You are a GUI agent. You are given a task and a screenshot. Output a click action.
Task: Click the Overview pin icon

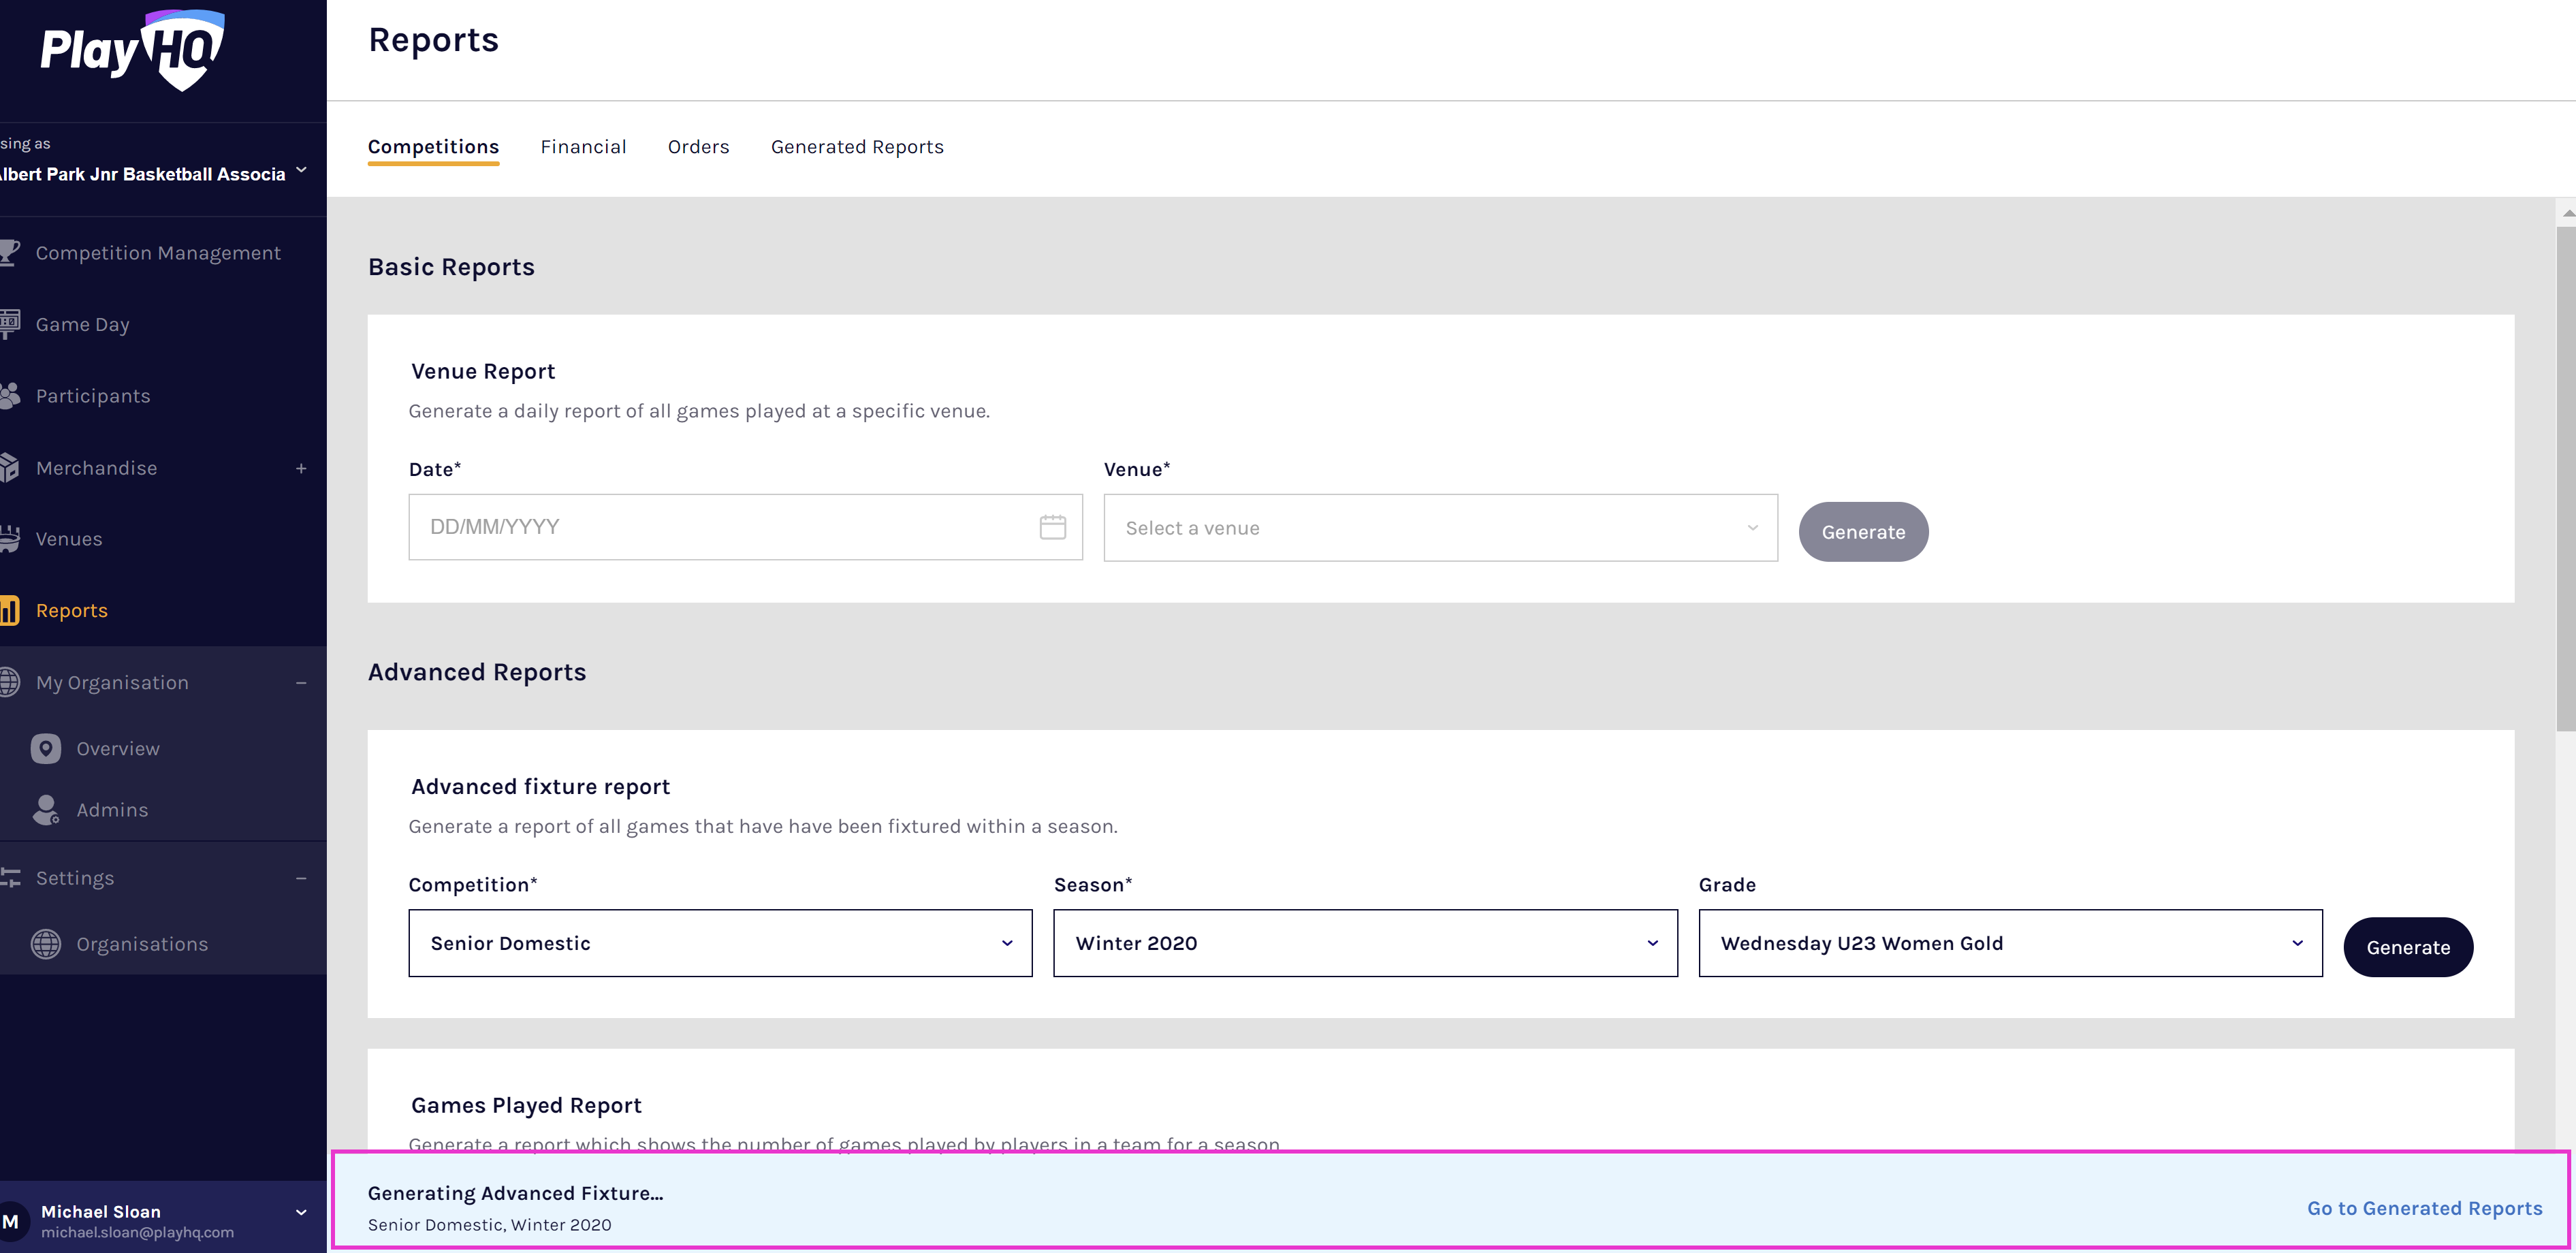pos(46,748)
